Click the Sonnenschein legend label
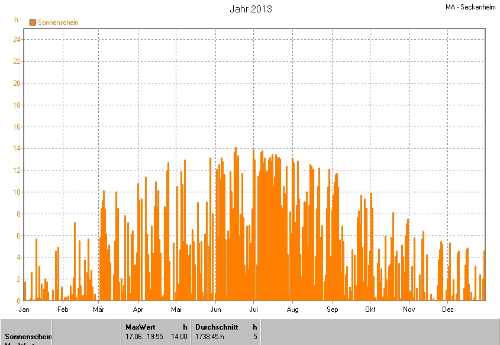The width and height of the screenshot is (500, 345). click(58, 22)
